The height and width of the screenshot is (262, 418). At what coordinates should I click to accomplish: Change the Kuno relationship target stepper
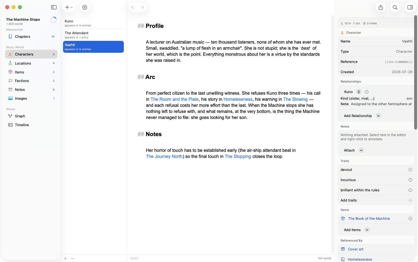359,92
